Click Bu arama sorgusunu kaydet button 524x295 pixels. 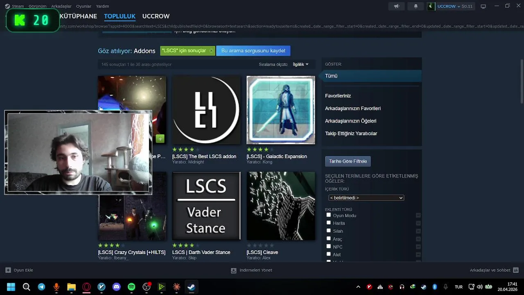(x=253, y=51)
